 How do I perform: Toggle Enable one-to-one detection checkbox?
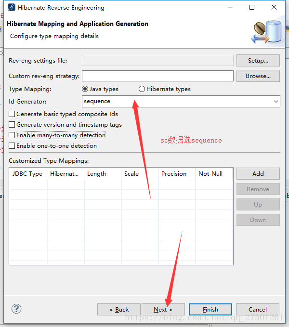(x=12, y=146)
